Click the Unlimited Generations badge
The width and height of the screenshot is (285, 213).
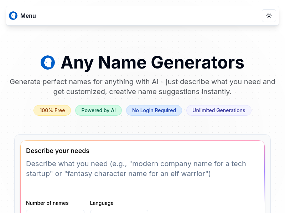(x=219, y=110)
